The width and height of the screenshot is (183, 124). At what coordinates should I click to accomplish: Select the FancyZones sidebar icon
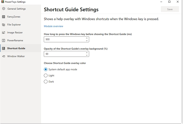pyautogui.click(x=4, y=17)
